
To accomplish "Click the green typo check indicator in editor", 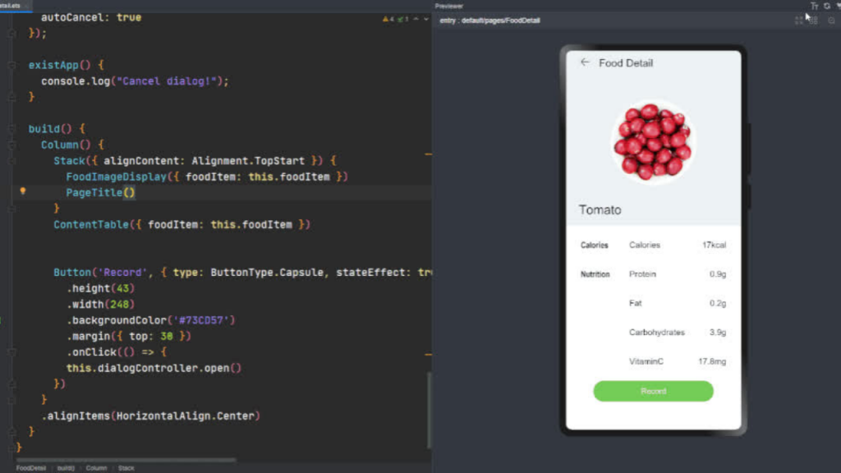I will tap(402, 19).
